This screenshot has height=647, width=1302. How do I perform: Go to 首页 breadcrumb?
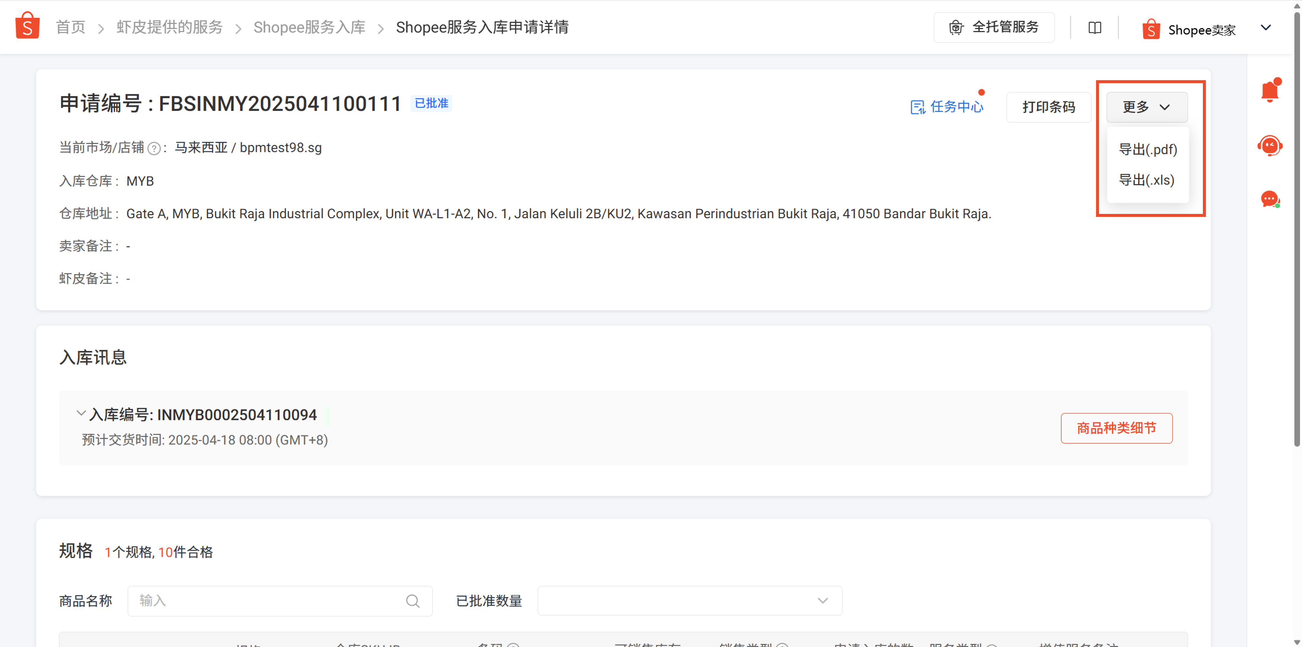click(71, 27)
